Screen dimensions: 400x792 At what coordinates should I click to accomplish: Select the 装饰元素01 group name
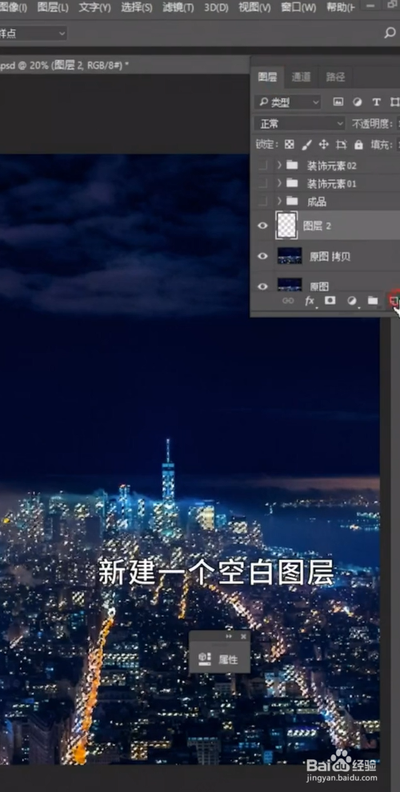click(332, 184)
